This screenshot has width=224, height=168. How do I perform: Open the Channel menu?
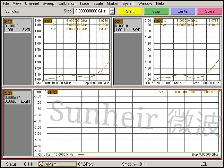pos(32,3)
